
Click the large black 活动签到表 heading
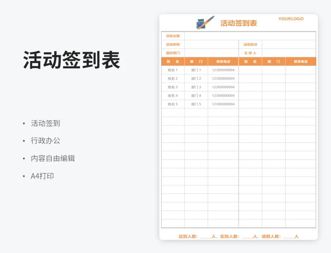tap(72, 60)
